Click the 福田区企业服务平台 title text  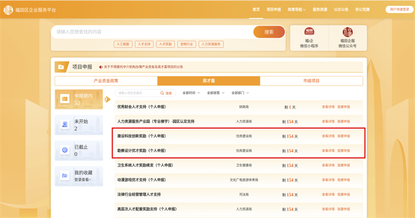[x=35, y=10]
